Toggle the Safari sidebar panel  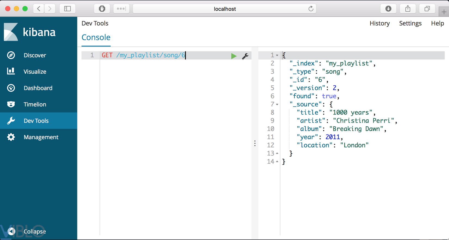(x=67, y=9)
